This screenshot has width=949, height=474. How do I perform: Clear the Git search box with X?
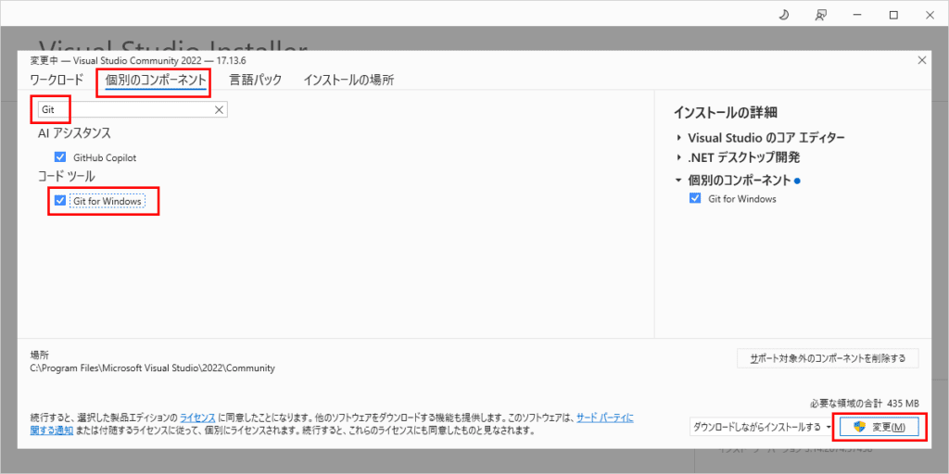[x=220, y=109]
